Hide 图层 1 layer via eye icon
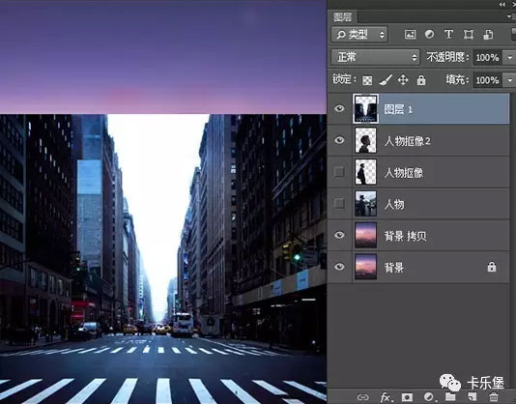 [x=339, y=108]
